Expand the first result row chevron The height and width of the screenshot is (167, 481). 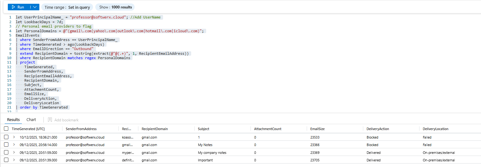pos(14,137)
